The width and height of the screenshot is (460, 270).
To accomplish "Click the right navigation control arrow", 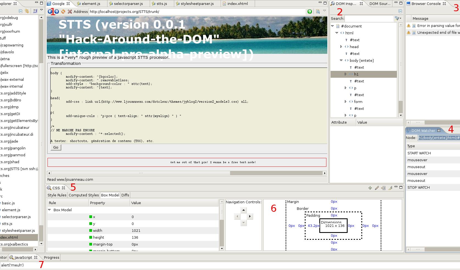I will click(x=250, y=216).
